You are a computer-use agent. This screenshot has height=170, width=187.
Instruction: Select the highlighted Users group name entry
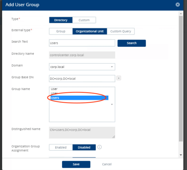(79, 98)
